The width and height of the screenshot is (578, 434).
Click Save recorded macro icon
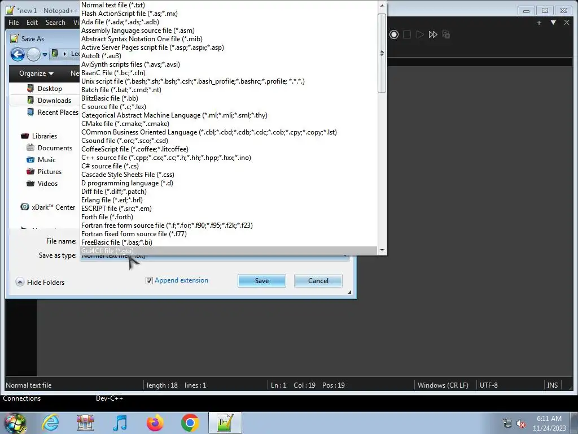446,34
